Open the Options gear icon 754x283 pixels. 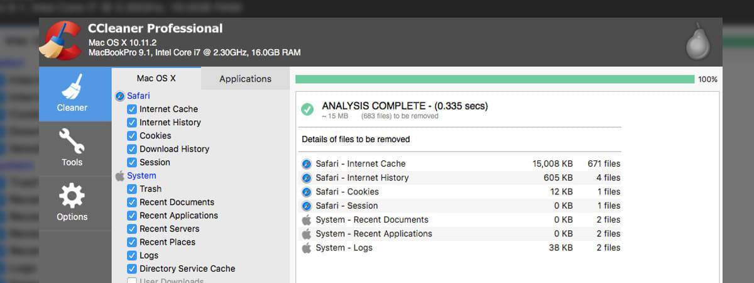click(72, 197)
